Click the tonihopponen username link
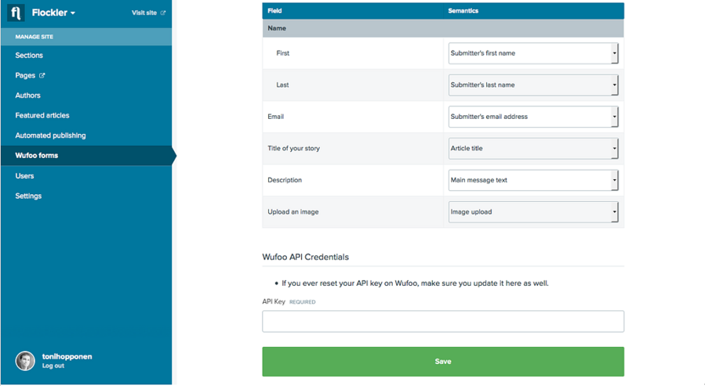The width and height of the screenshot is (705, 386). point(67,356)
